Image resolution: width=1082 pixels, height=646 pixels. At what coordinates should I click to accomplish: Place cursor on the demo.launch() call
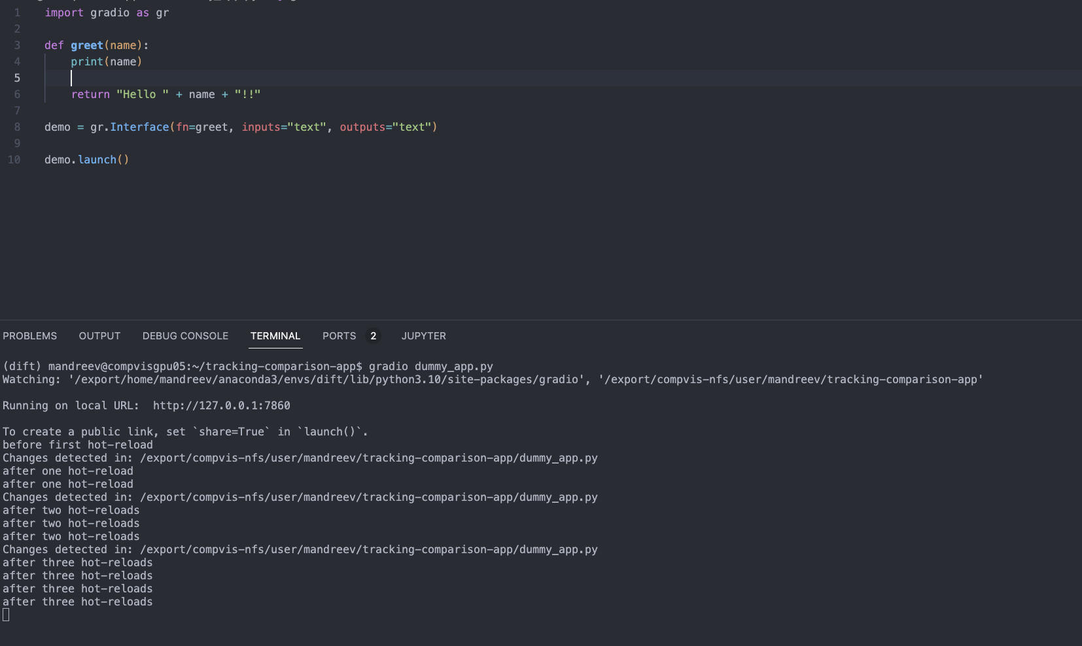click(x=86, y=160)
